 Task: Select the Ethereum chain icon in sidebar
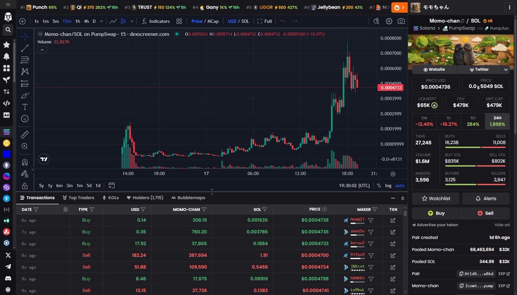click(6, 165)
